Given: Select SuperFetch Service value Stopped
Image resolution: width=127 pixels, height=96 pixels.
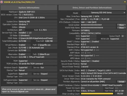Looking at the screenshot, I should click(44, 74).
